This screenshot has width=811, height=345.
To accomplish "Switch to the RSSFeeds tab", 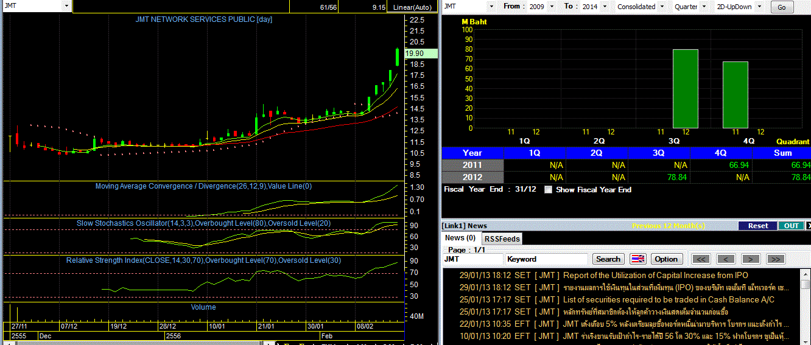I will [x=502, y=239].
